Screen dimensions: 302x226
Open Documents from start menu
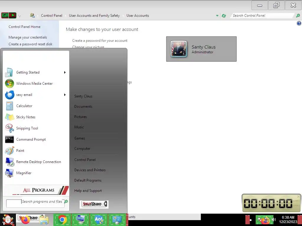click(x=83, y=107)
